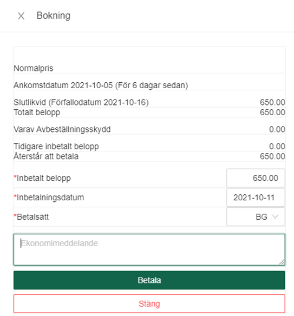
Task: Close the Bokning dialog with X icon
Action: (x=21, y=16)
